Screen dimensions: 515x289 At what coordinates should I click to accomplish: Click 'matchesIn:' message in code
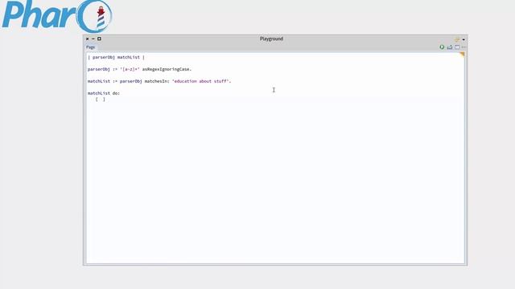coord(157,81)
